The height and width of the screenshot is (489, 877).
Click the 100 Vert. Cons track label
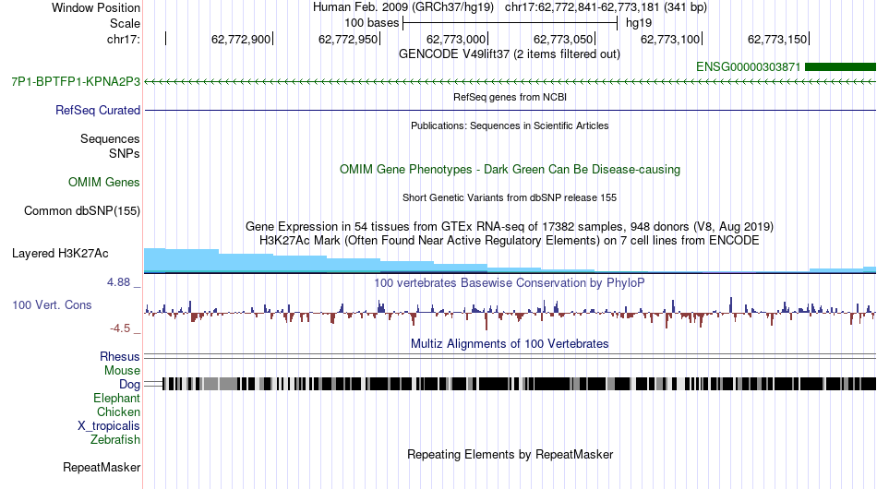(x=52, y=304)
